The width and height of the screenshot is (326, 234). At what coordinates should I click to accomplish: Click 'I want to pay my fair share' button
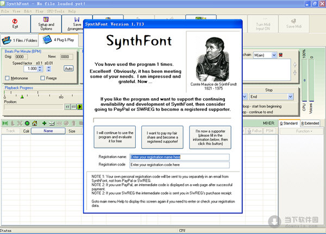[x=162, y=137]
